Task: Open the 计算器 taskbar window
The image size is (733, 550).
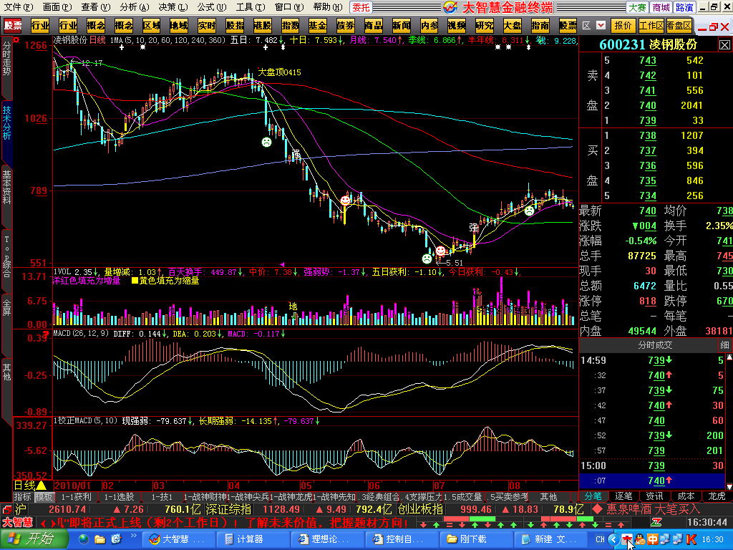Action: (252, 539)
